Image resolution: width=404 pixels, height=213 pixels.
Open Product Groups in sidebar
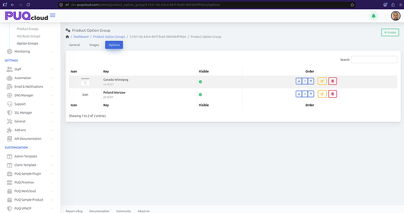28,29
